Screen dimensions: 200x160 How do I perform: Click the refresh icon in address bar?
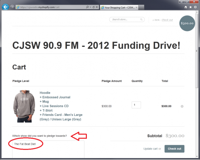[x=93, y=7]
